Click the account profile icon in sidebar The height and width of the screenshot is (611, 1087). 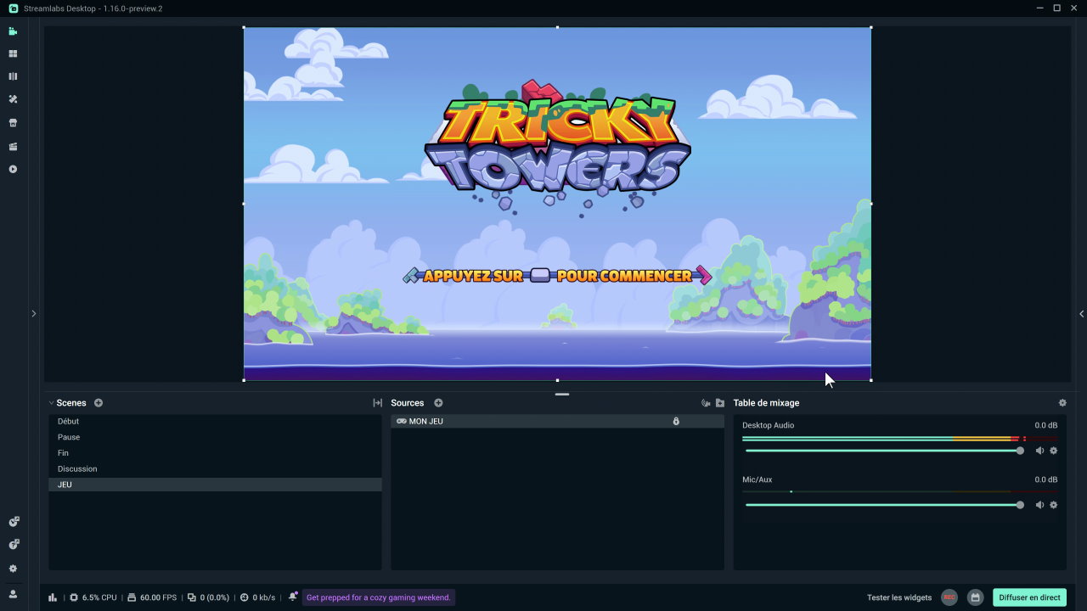13,594
